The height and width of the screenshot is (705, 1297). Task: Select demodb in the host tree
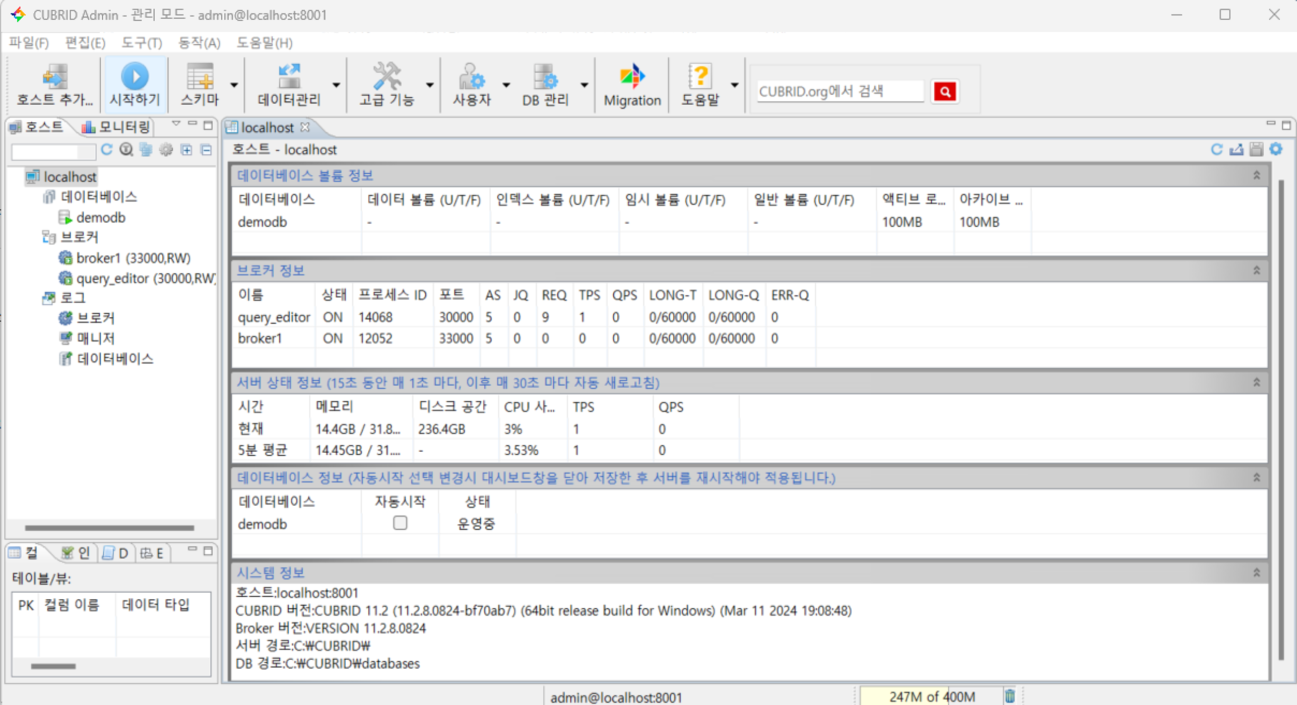tap(100, 218)
